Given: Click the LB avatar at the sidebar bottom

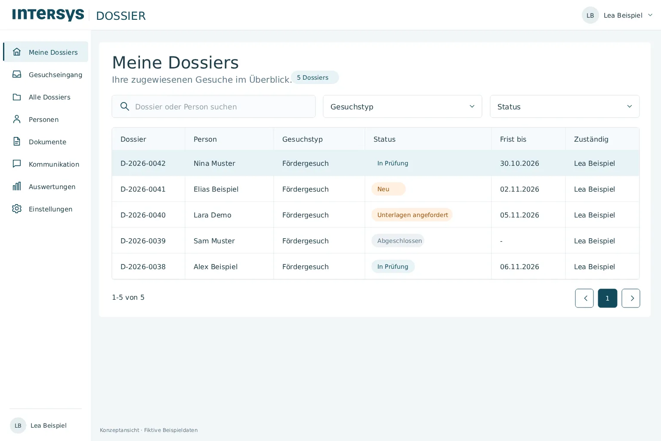Looking at the screenshot, I should point(18,425).
